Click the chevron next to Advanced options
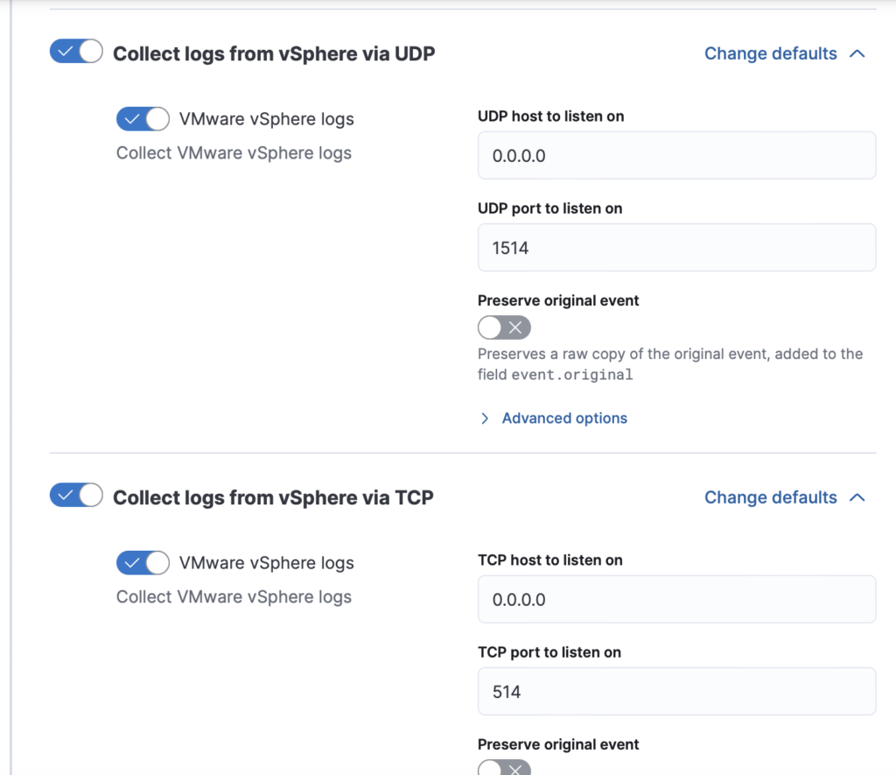896x775 pixels. tap(485, 418)
